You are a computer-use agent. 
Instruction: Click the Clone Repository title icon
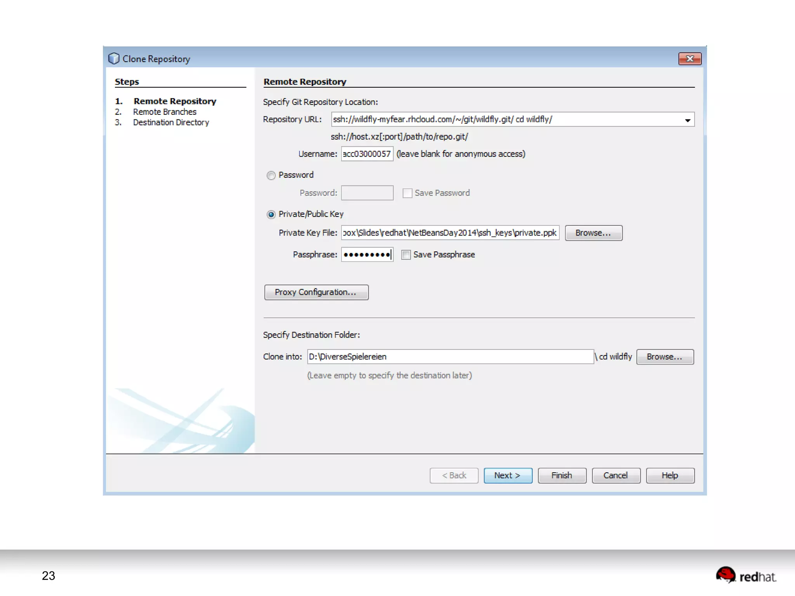click(113, 59)
